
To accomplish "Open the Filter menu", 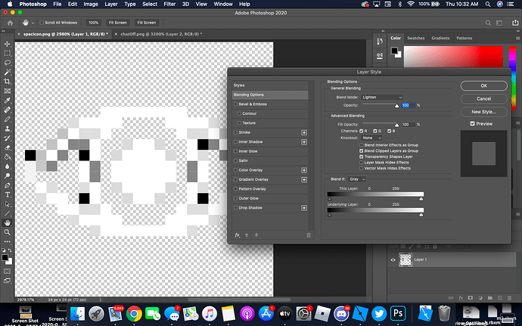I will click(x=169, y=4).
